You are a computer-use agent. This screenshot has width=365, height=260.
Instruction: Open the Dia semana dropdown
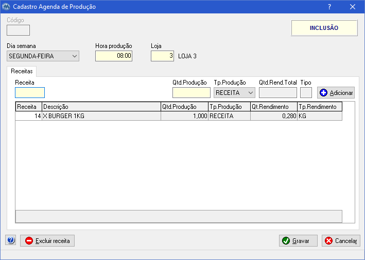click(x=43, y=56)
